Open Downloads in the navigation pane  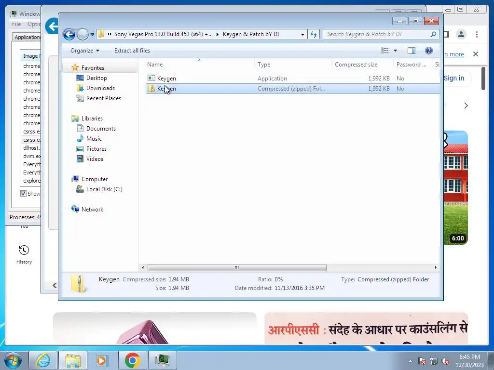click(x=100, y=88)
